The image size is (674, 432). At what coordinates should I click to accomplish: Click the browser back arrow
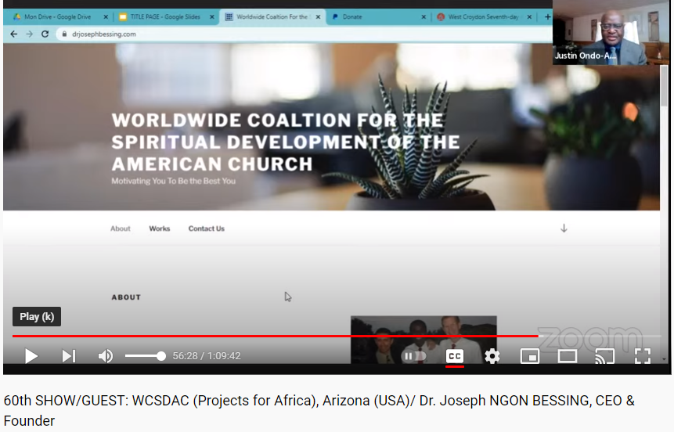(14, 34)
